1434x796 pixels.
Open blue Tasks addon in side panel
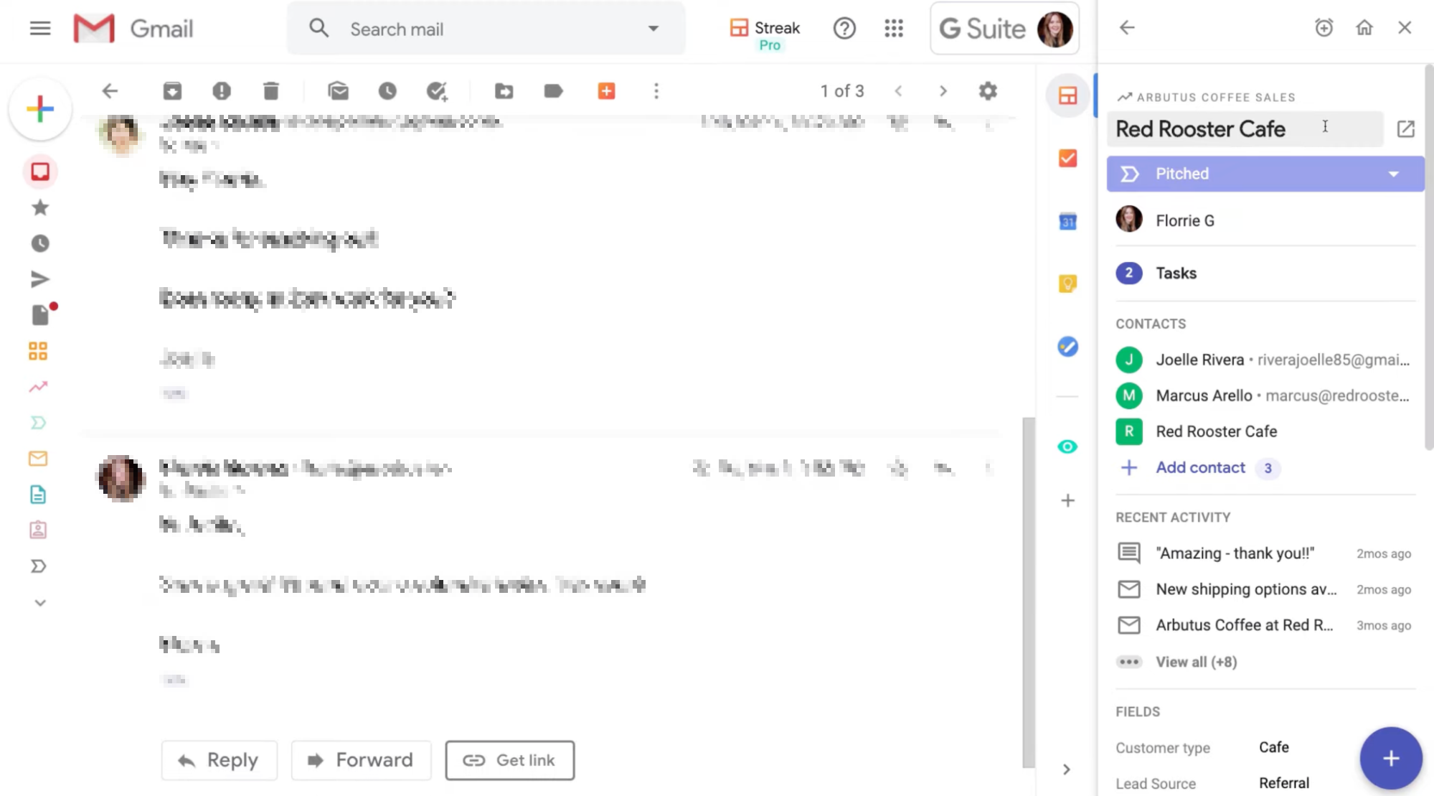[1067, 347]
